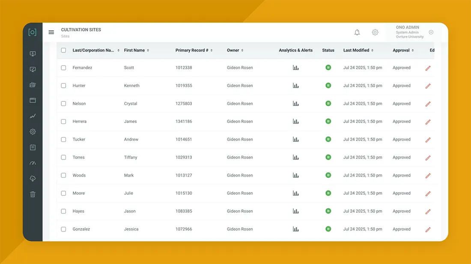Click the Sites breadcrumb under title

[65, 36]
